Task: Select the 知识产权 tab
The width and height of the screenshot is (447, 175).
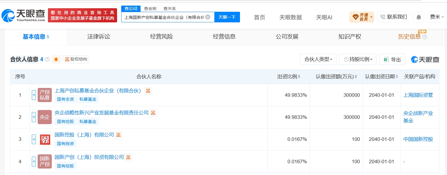Action: [350, 37]
